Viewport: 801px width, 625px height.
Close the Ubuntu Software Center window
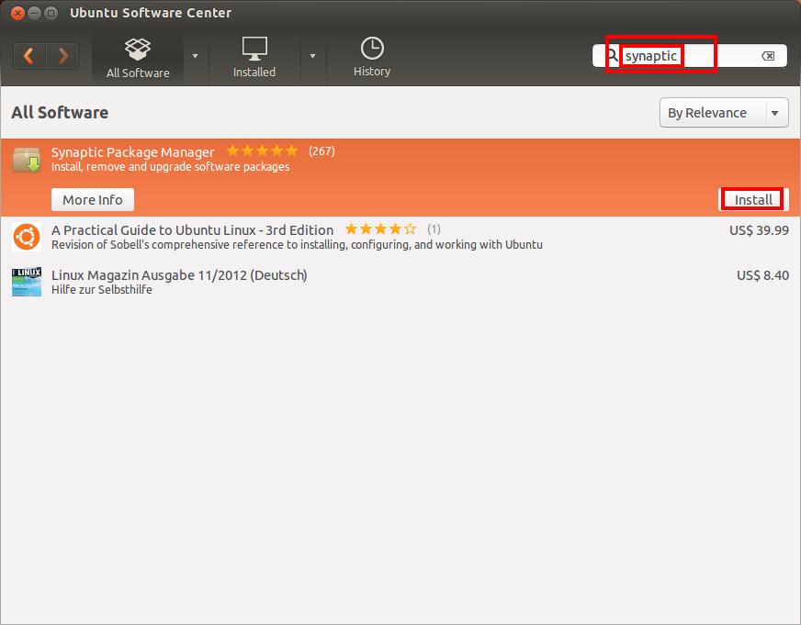(17, 13)
